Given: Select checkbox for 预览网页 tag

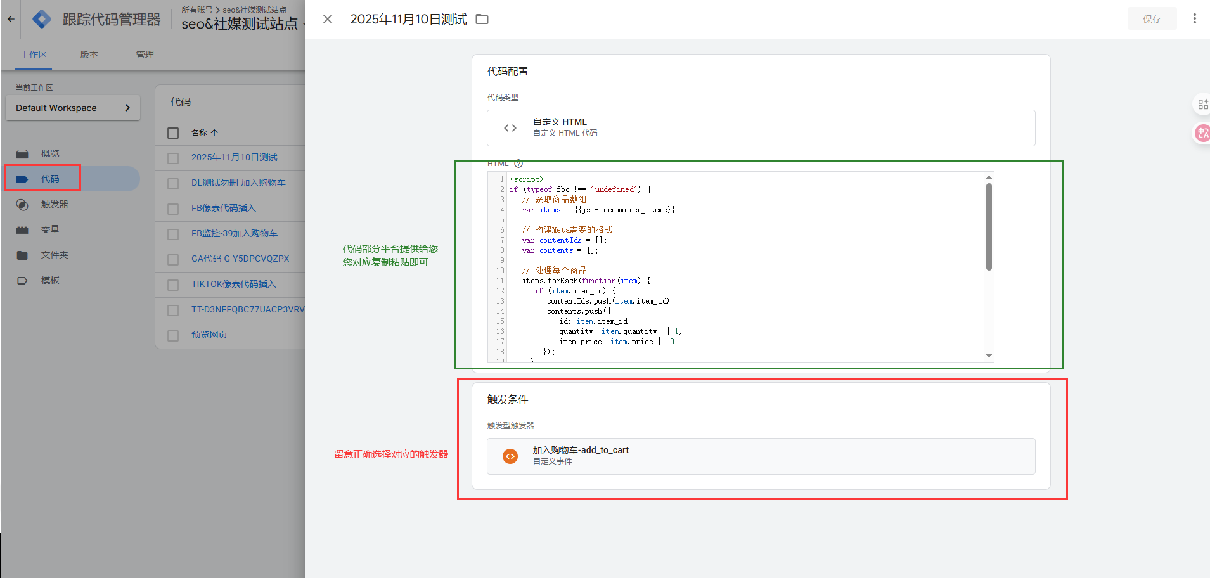Looking at the screenshot, I should tap(173, 336).
